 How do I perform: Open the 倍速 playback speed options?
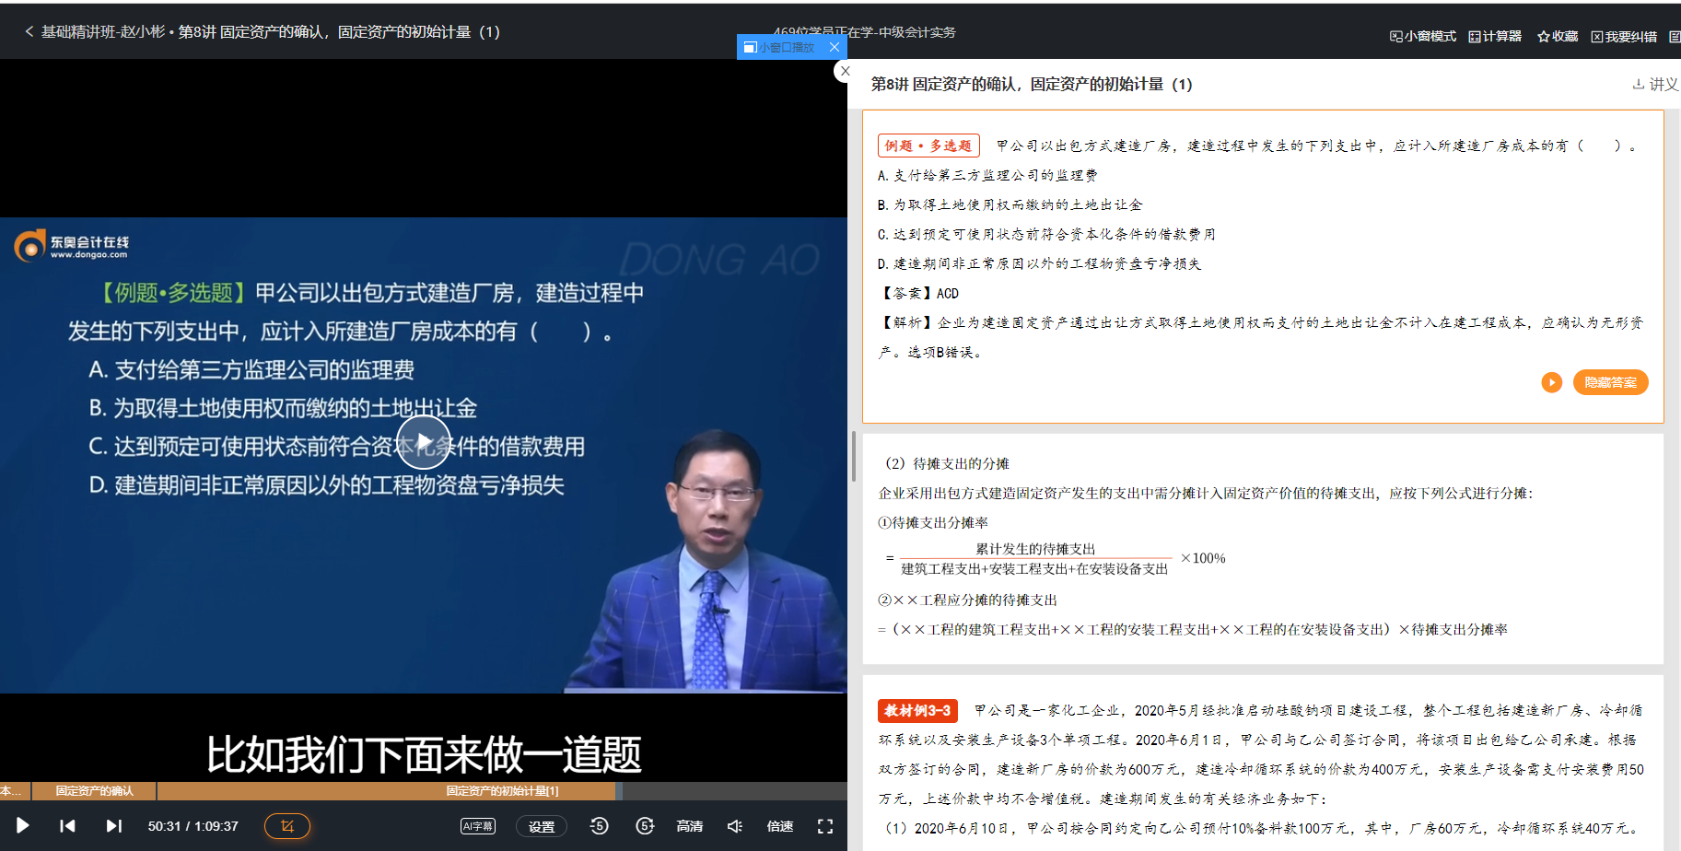(779, 826)
